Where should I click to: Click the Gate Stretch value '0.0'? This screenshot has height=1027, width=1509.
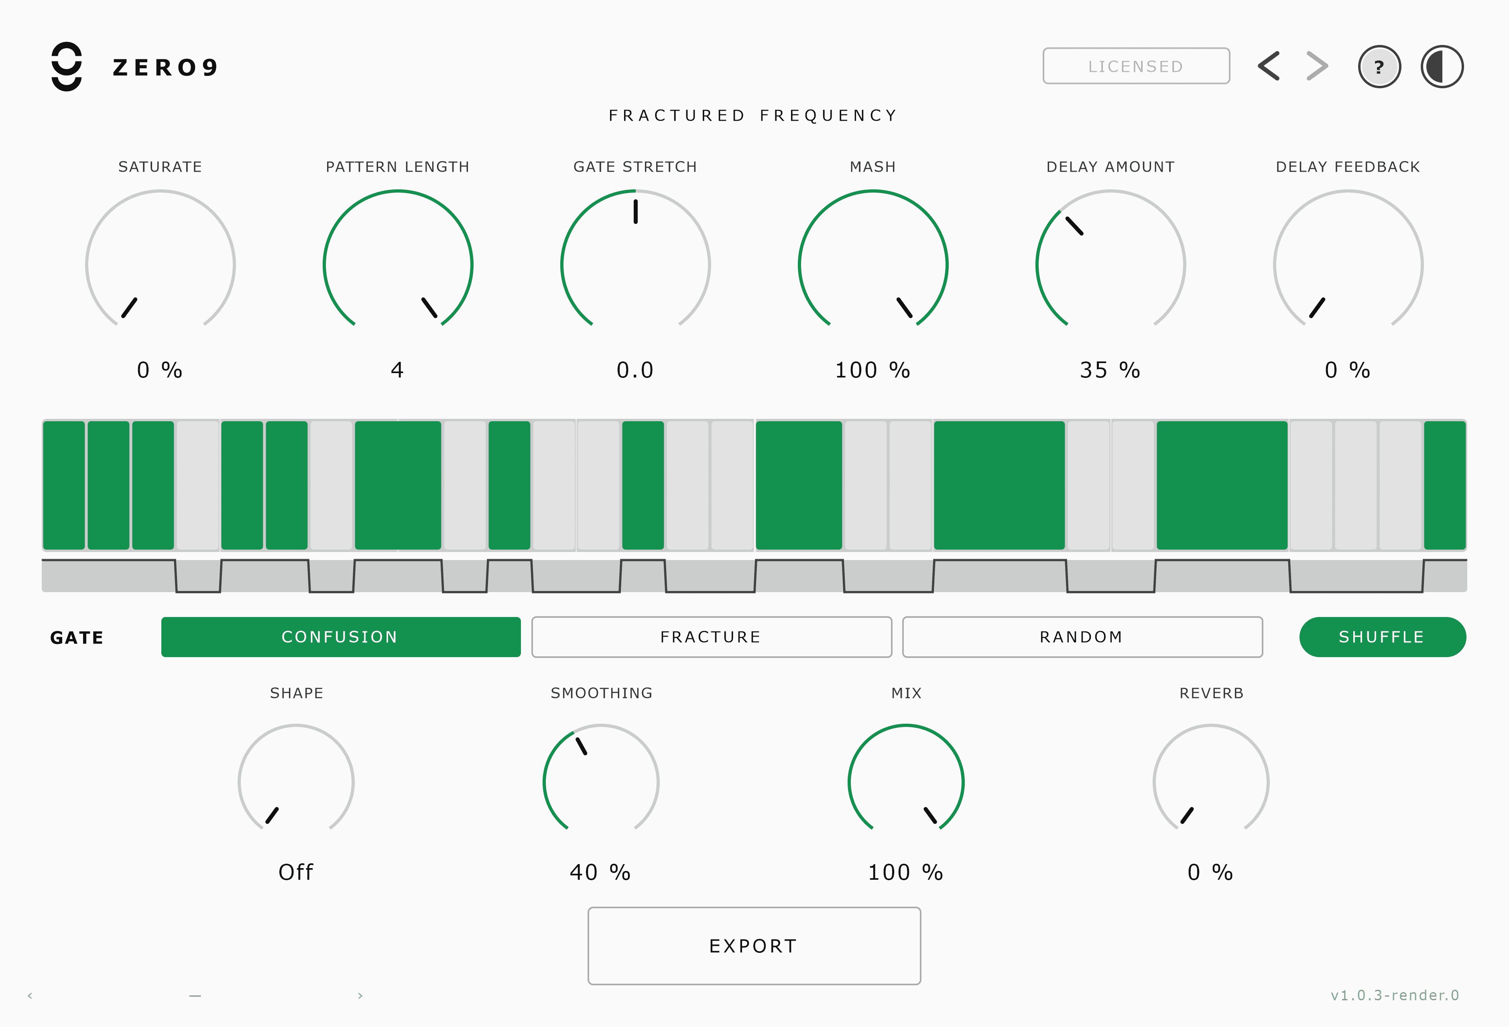pyautogui.click(x=635, y=370)
